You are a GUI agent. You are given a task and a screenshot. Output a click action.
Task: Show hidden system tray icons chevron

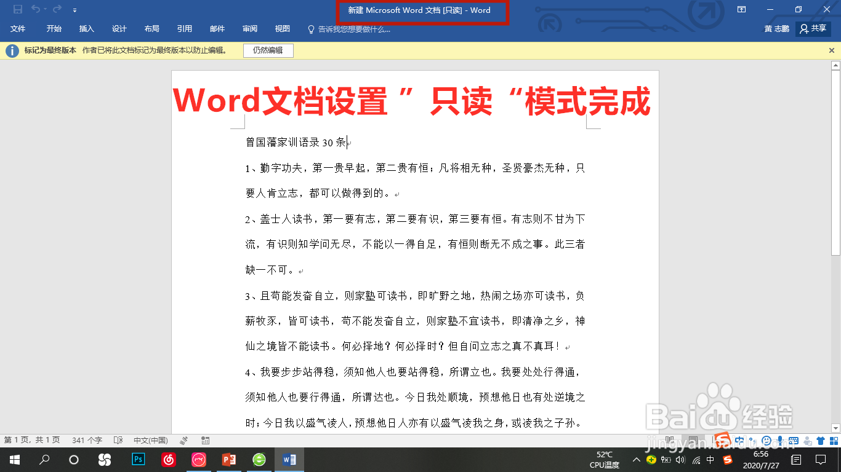pos(637,460)
